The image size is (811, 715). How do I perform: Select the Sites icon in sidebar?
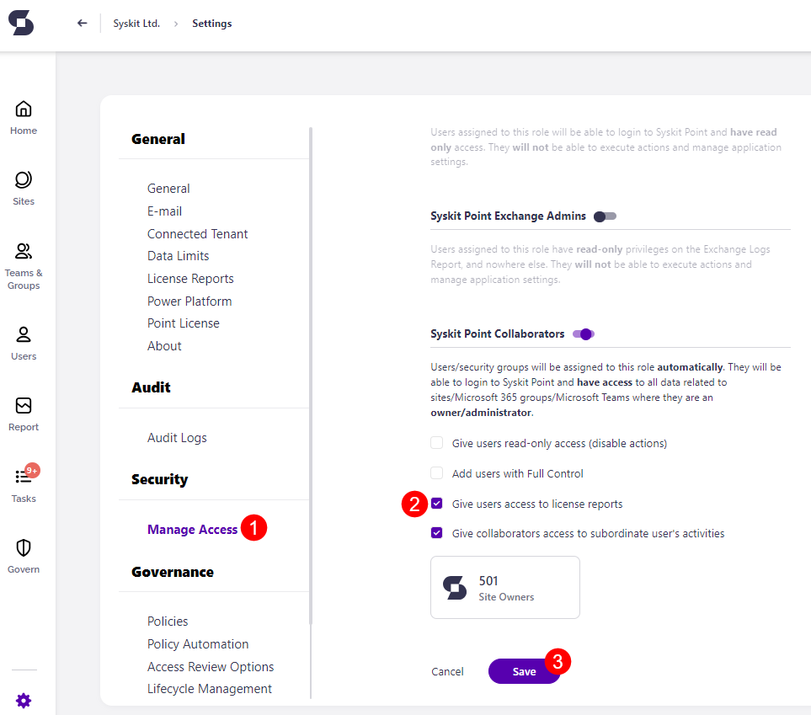coord(23,187)
